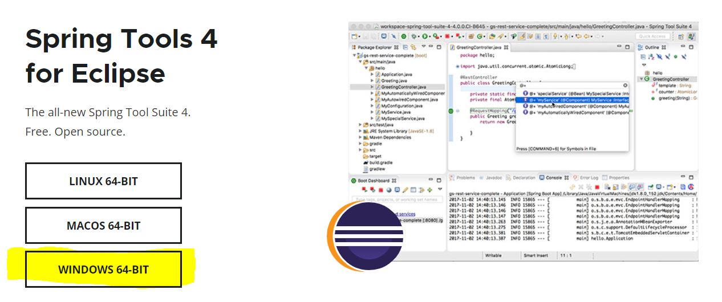Expand Maven Dependencies in Package Explorer
This screenshot has height=302, width=722.
point(360,137)
